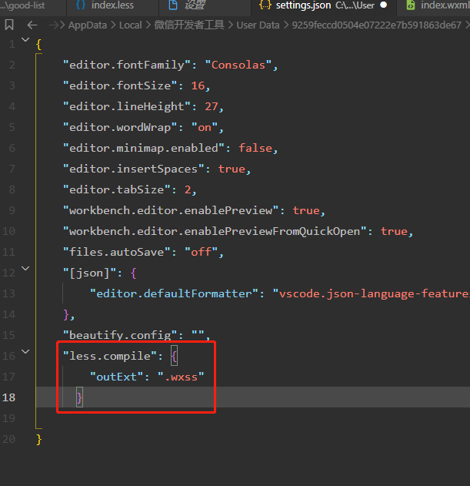This screenshot has height=486, width=470.
Task: Click the index.wxml green file icon
Action: pos(411,5)
